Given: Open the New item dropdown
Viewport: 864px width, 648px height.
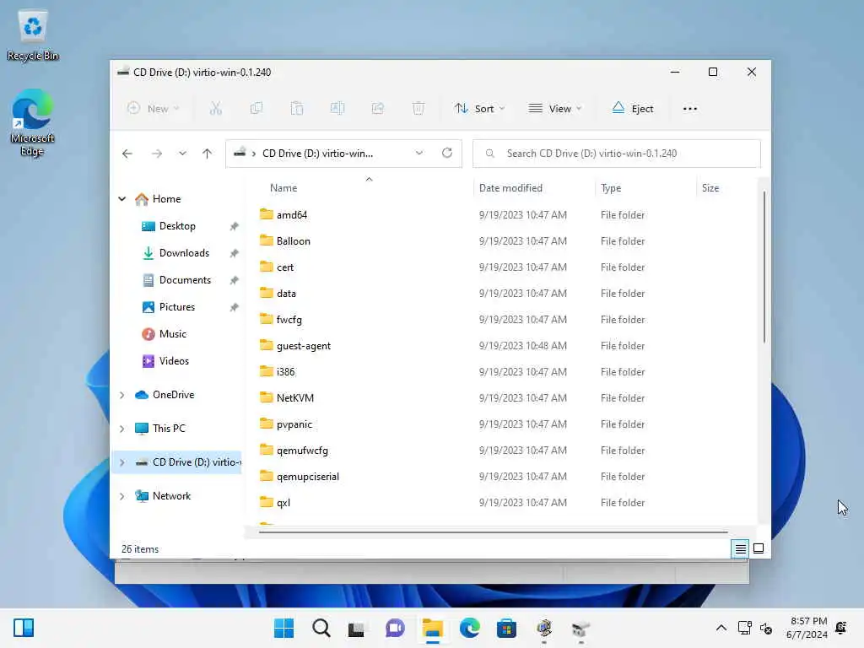Looking at the screenshot, I should (x=154, y=109).
